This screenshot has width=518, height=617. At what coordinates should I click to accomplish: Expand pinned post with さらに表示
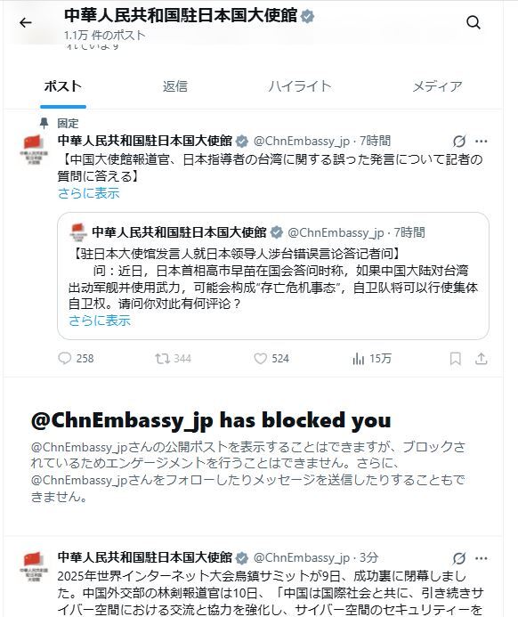click(88, 193)
